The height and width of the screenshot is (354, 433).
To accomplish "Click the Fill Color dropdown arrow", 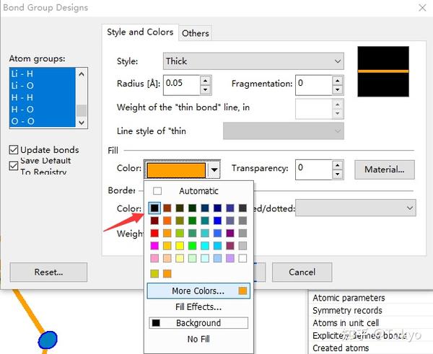I will [x=214, y=170].
